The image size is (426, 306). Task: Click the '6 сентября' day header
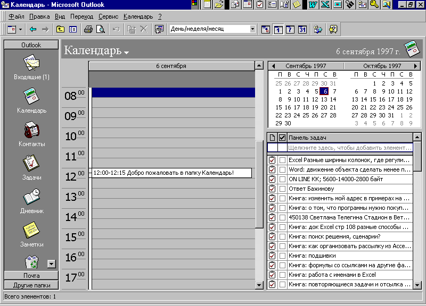[171, 66]
